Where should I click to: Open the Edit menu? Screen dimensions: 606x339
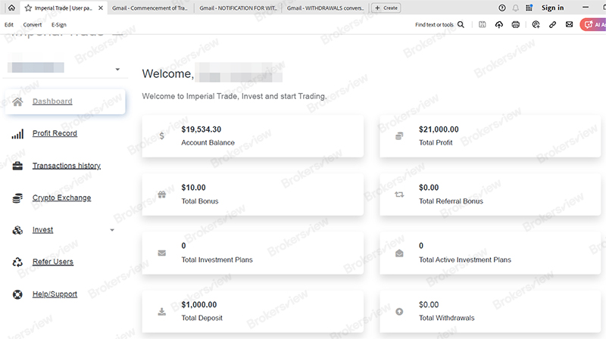9,25
